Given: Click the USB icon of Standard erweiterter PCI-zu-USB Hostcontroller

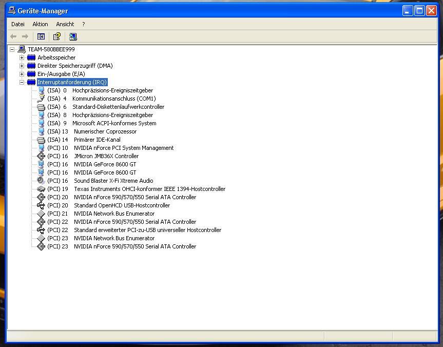Looking at the screenshot, I should [x=41, y=230].
